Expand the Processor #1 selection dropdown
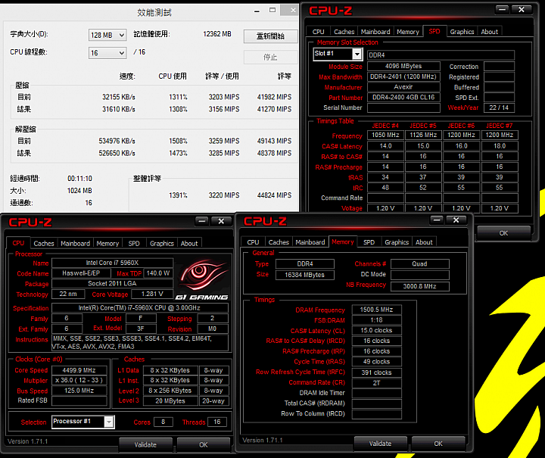 point(109,422)
